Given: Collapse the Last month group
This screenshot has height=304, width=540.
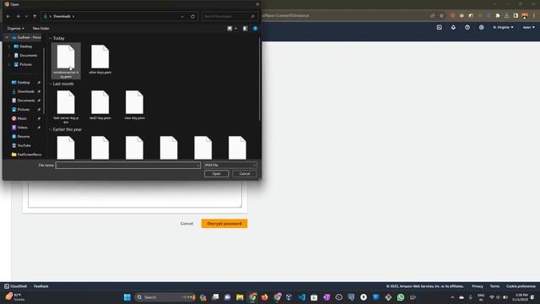Looking at the screenshot, I should (51, 84).
